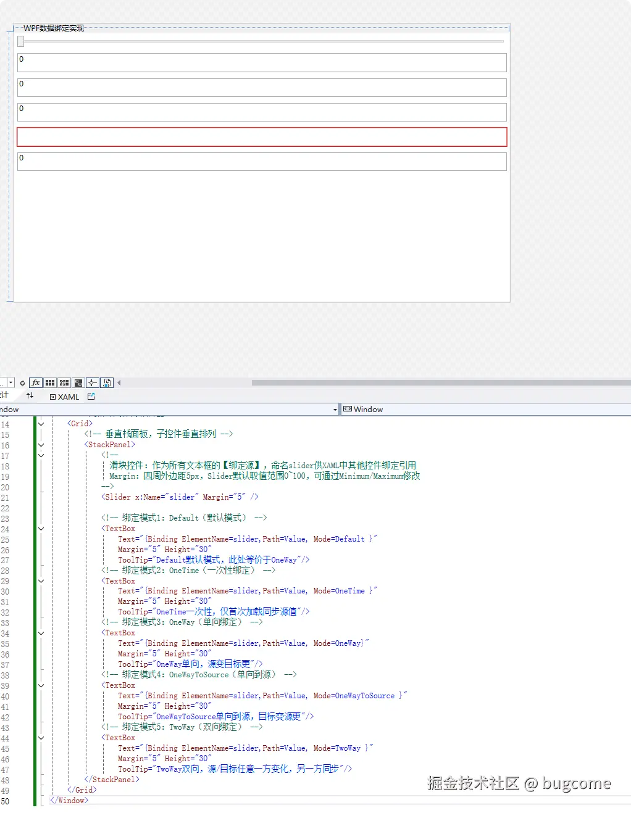The image size is (631, 813).
Task: Switch to the XAML tab
Action: (x=64, y=397)
